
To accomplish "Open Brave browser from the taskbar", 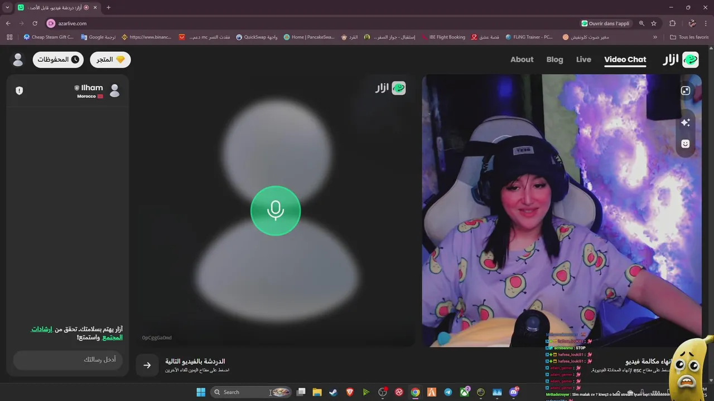I will tap(350, 392).
